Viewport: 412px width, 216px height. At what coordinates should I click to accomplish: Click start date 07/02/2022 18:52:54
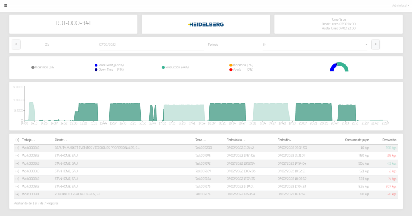241,163
